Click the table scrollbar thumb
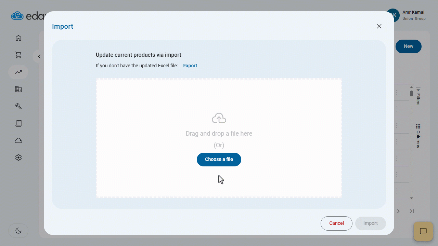This screenshot has height=246, width=438. click(x=411, y=93)
